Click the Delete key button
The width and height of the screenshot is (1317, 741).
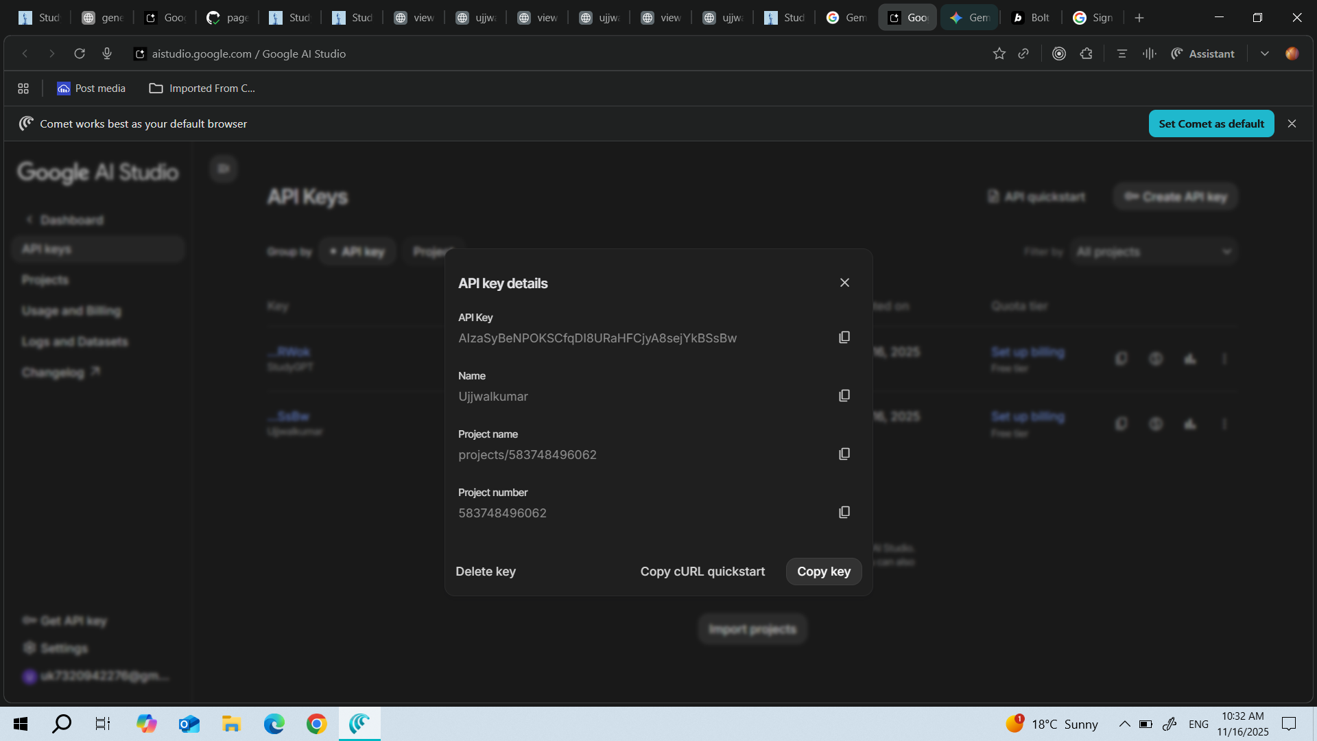[x=486, y=571]
